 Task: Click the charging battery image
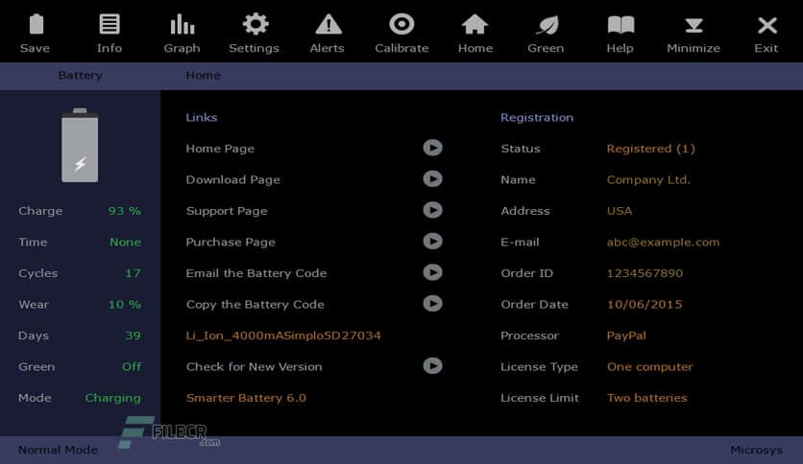[x=80, y=146]
